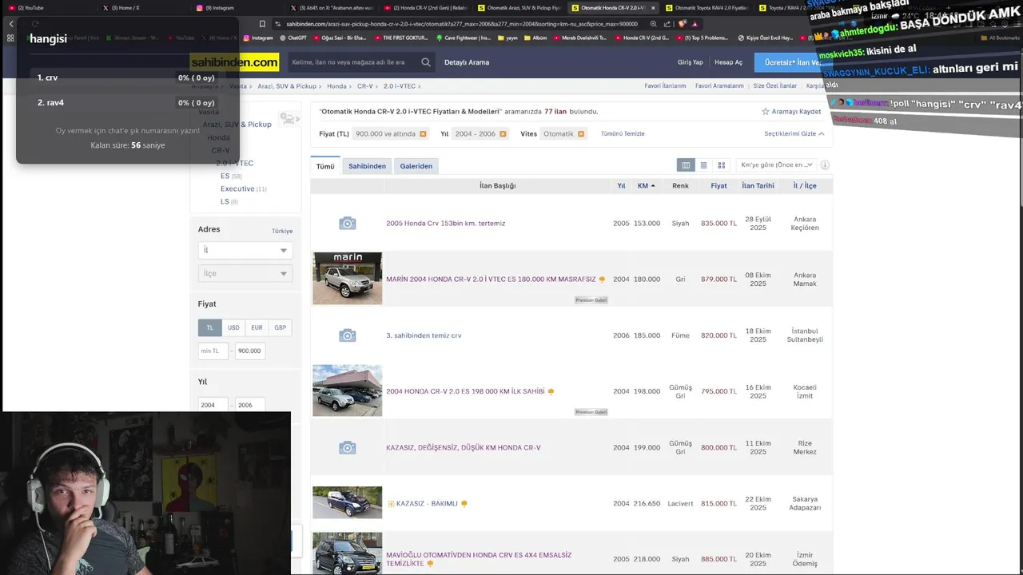Open the Instagram bookmark

(x=258, y=38)
